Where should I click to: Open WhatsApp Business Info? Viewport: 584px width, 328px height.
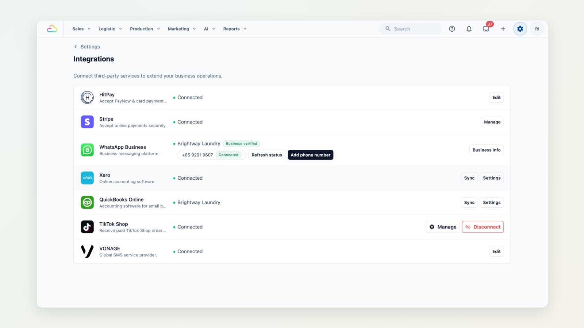[487, 150]
